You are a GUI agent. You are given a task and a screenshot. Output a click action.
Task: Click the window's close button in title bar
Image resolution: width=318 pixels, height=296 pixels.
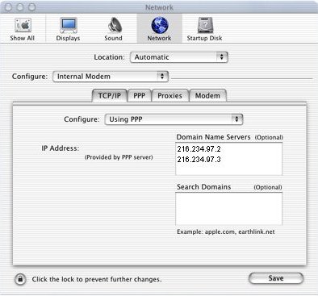pos(8,7)
